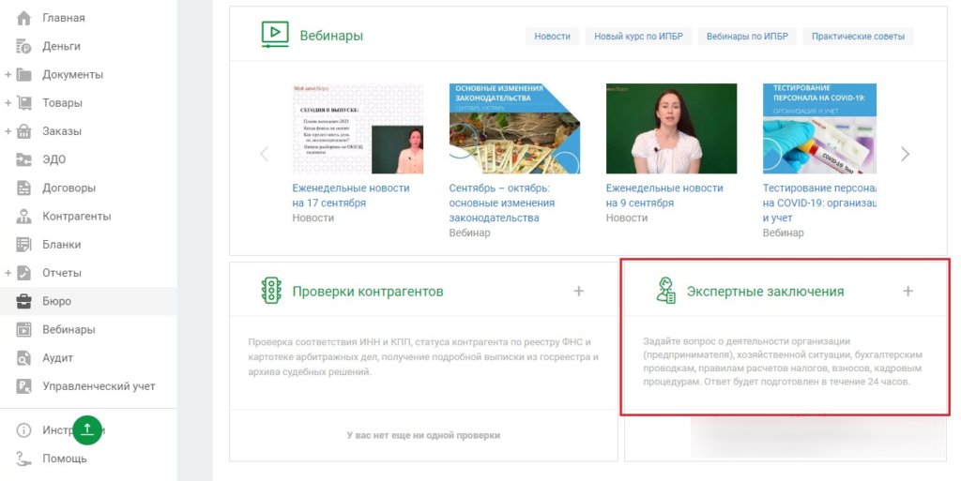Select the Новости filter tab

(x=552, y=37)
